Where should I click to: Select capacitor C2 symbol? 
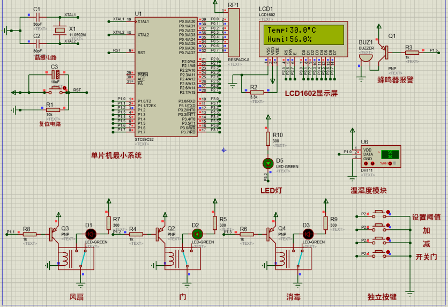pyautogui.click(x=38, y=44)
